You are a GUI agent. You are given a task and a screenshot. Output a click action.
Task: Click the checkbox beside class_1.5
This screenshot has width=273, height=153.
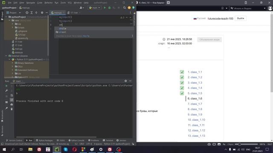click(x=182, y=93)
